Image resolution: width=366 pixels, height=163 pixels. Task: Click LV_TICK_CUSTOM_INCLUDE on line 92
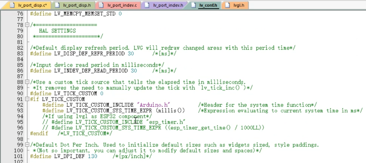[100, 105]
